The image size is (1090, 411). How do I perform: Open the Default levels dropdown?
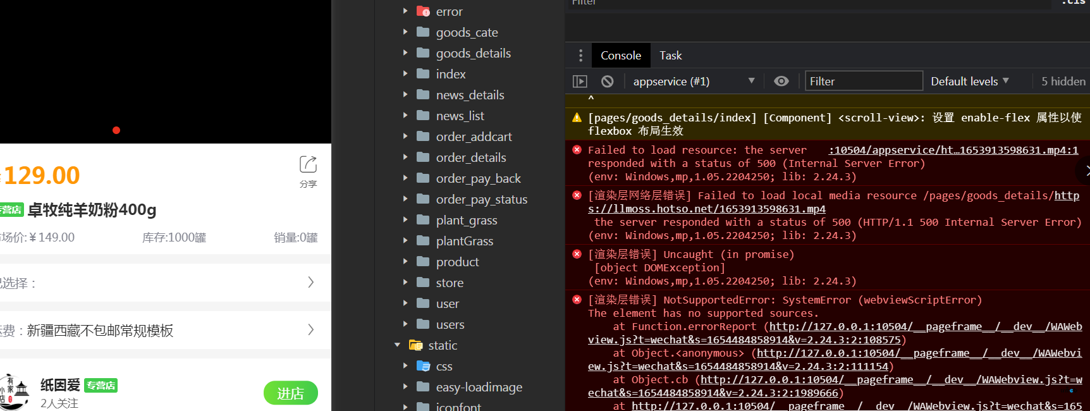969,82
